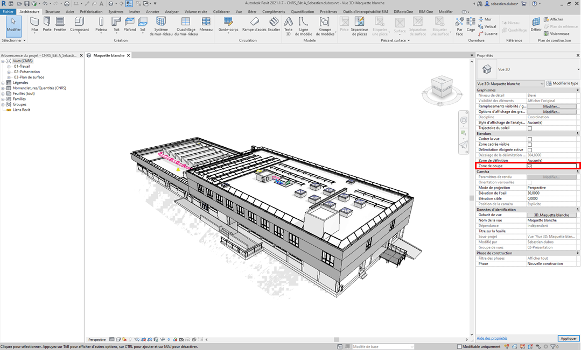Select the Mur (wall) tool
The height and width of the screenshot is (350, 581).
[34, 24]
